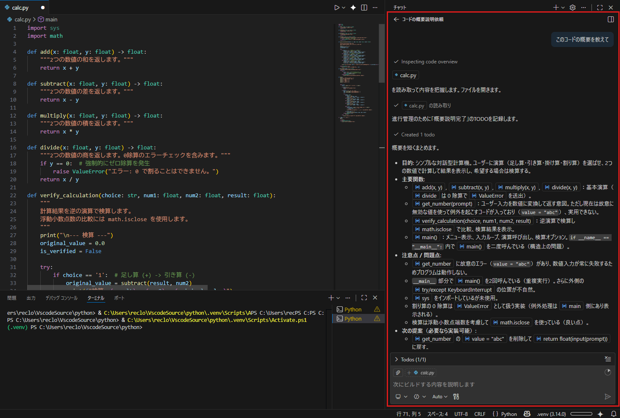
Task: Click the clear all todos icon
Action: pos(607,359)
